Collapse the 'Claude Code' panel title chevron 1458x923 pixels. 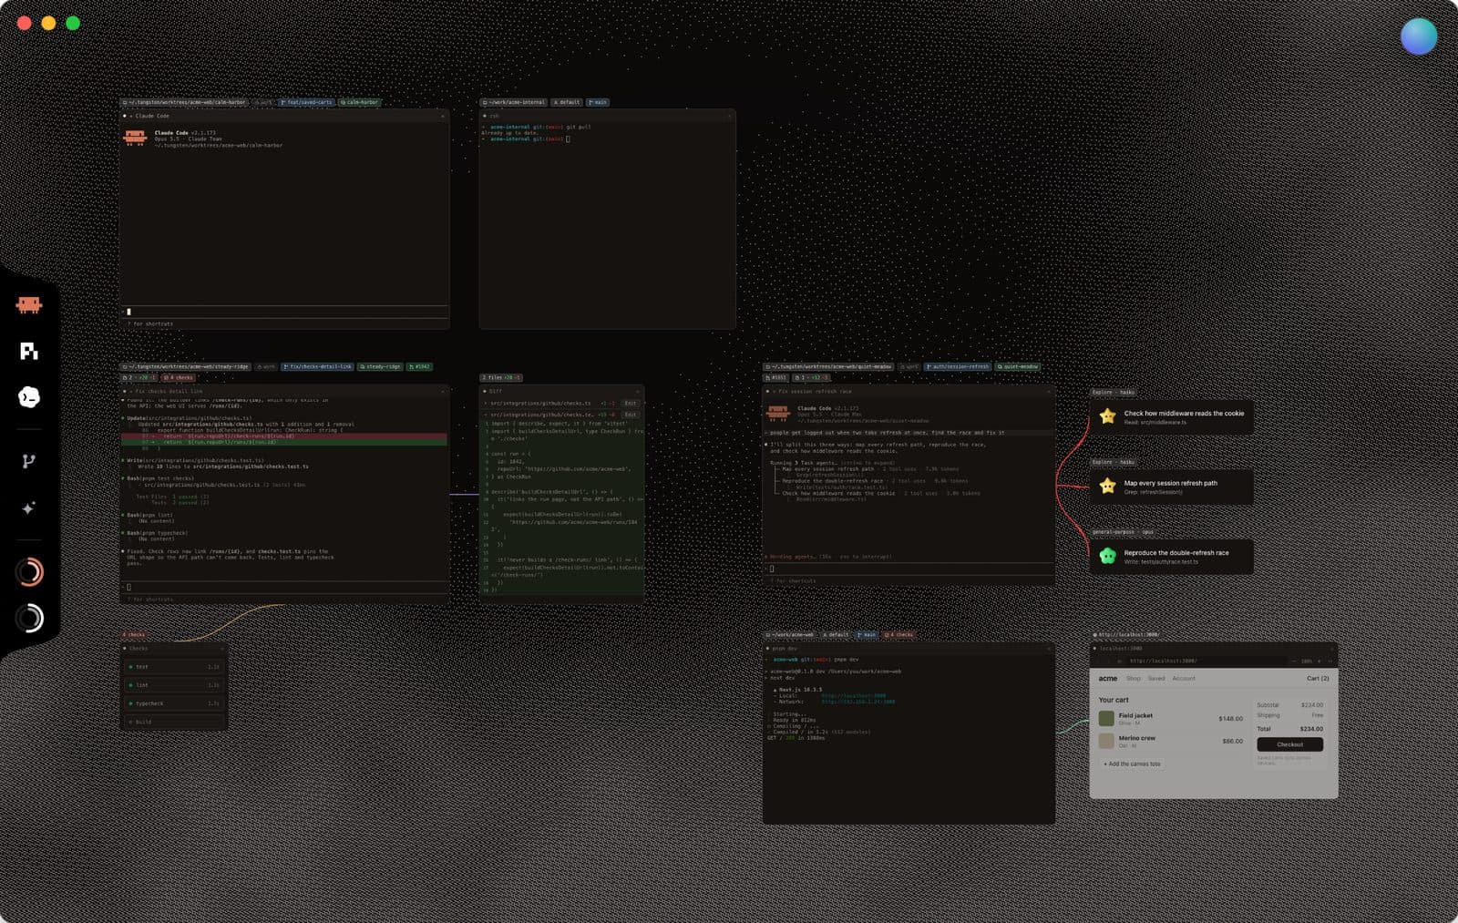tap(130, 116)
